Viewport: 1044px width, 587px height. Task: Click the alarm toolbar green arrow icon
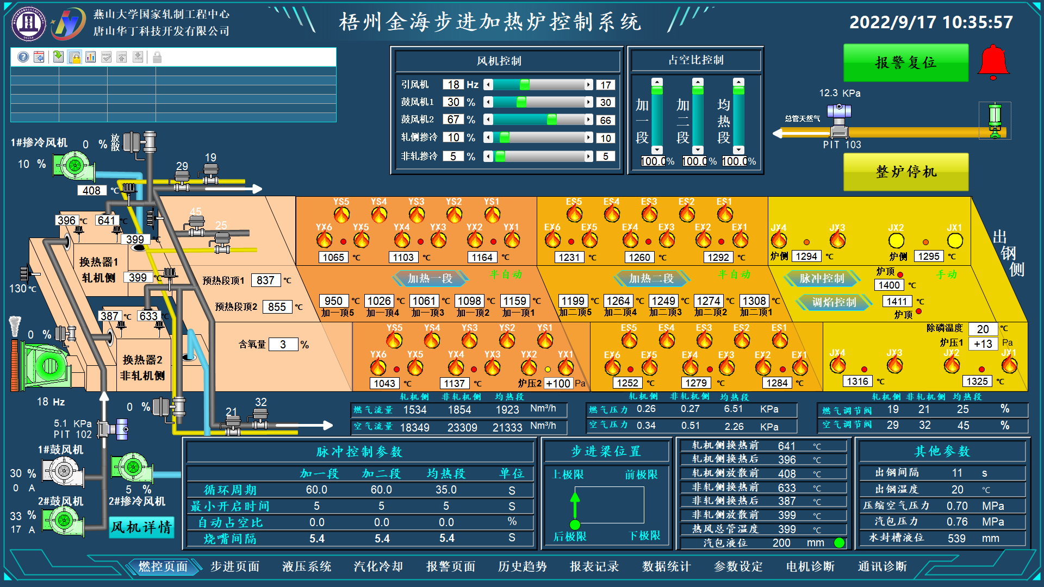click(58, 57)
